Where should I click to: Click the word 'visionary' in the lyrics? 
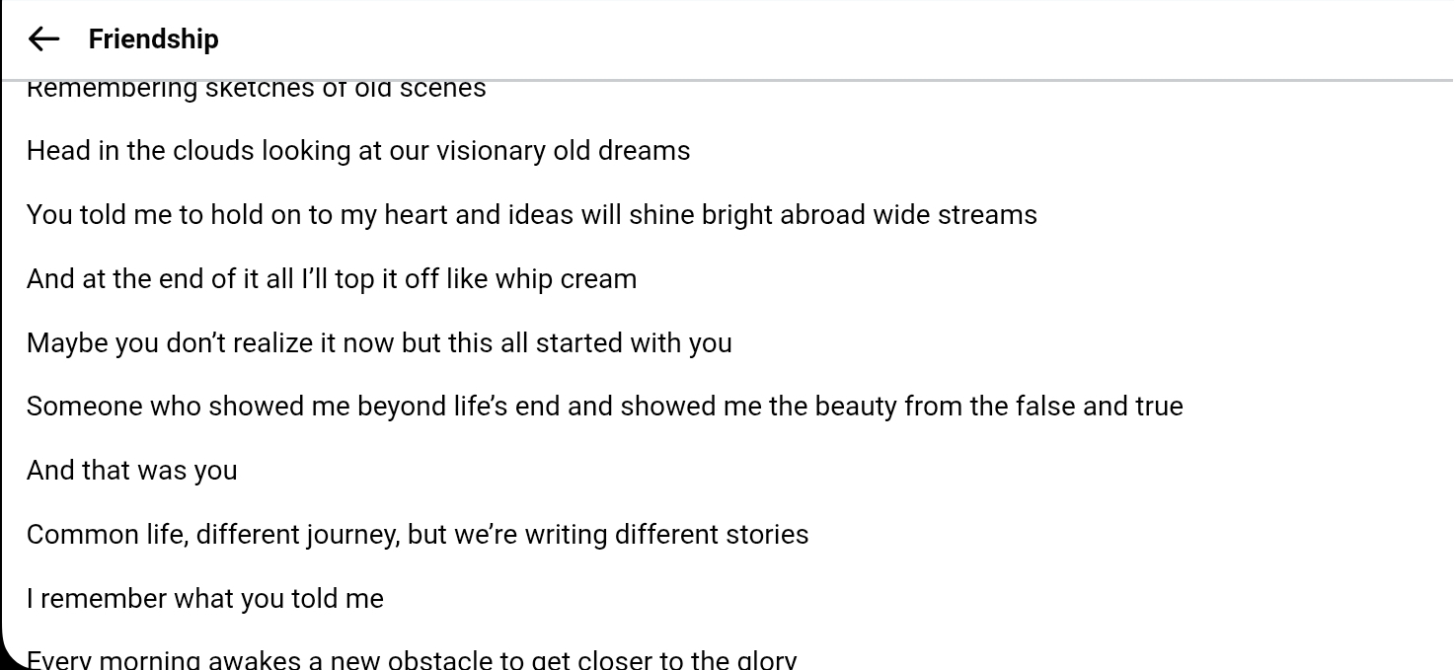491,151
